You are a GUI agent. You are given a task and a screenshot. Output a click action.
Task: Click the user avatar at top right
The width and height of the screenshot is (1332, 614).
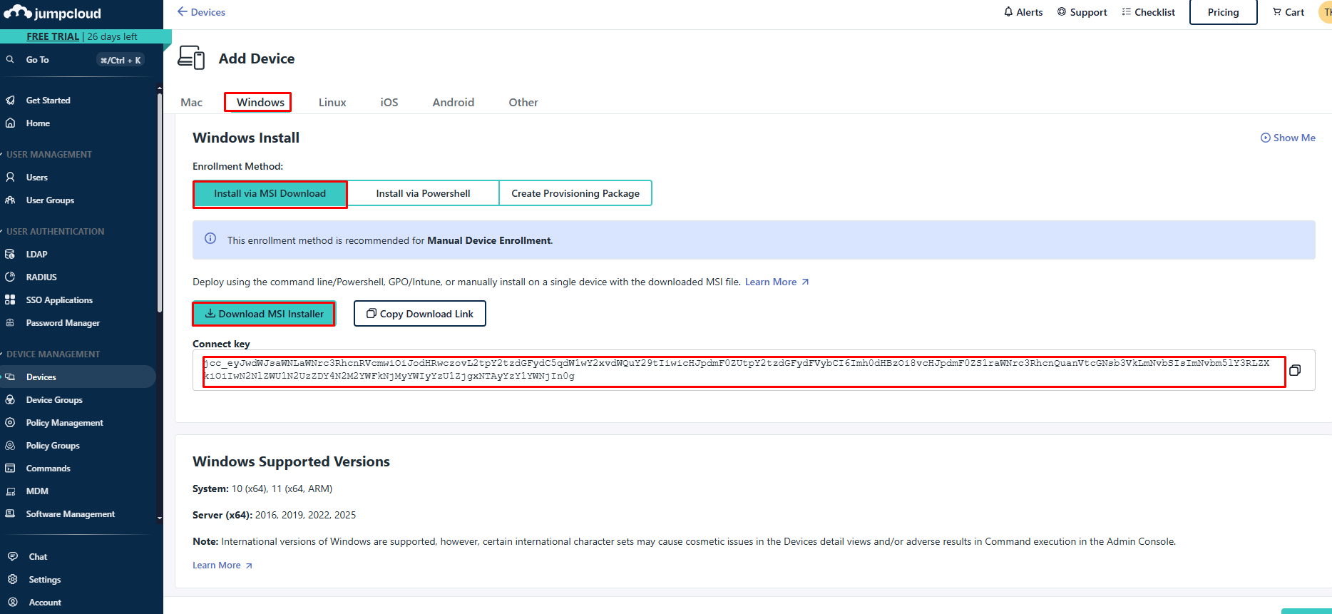coord(1326,12)
